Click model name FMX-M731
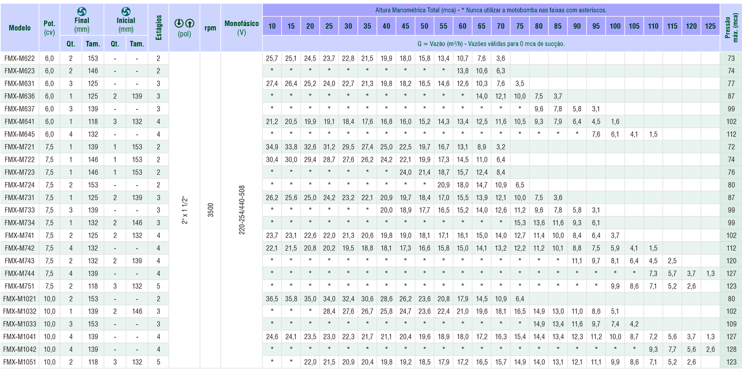Image resolution: width=742 pixels, height=370 pixels. coord(19,197)
